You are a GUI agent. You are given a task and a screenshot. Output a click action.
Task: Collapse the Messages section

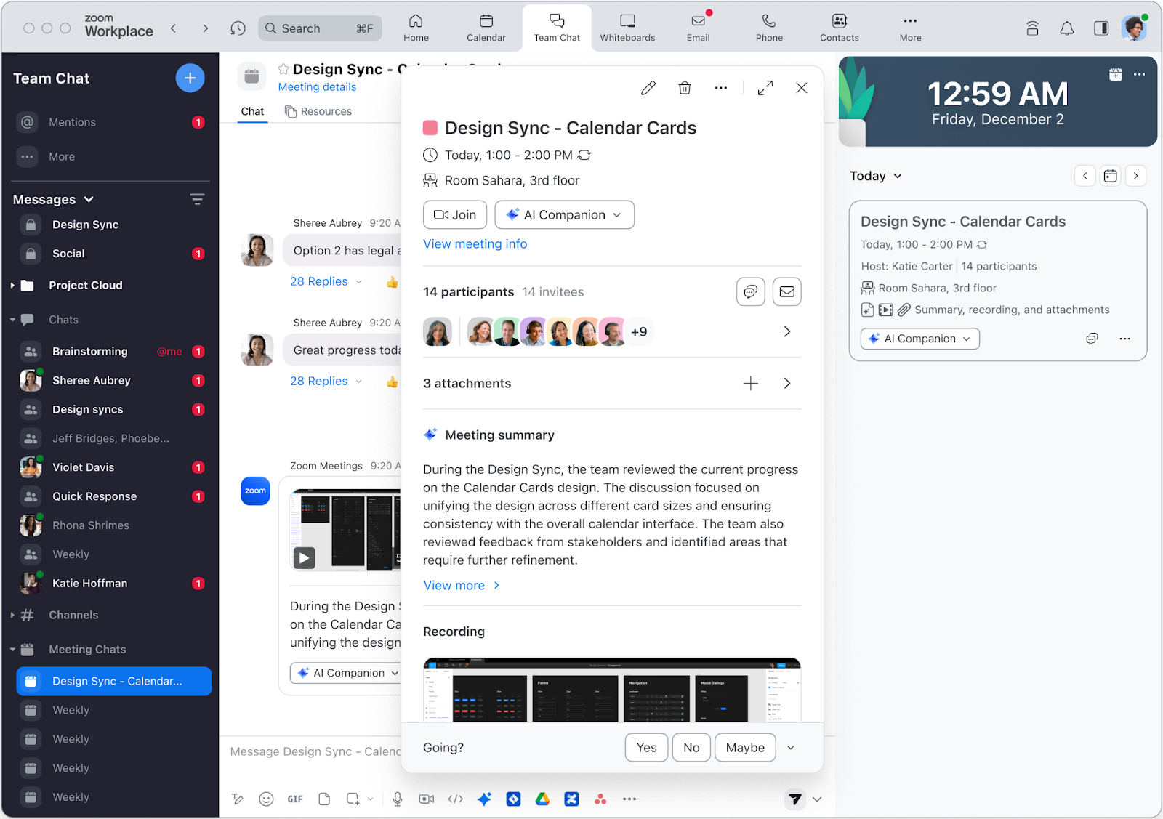[x=89, y=199]
